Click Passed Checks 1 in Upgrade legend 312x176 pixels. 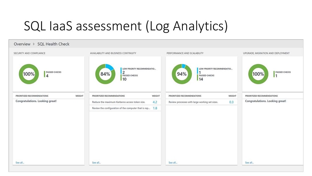pyautogui.click(x=282, y=74)
